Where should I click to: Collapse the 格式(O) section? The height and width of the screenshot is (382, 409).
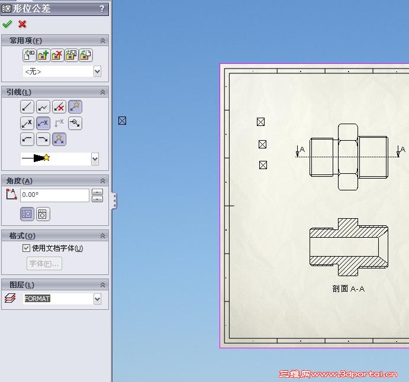coord(103,236)
